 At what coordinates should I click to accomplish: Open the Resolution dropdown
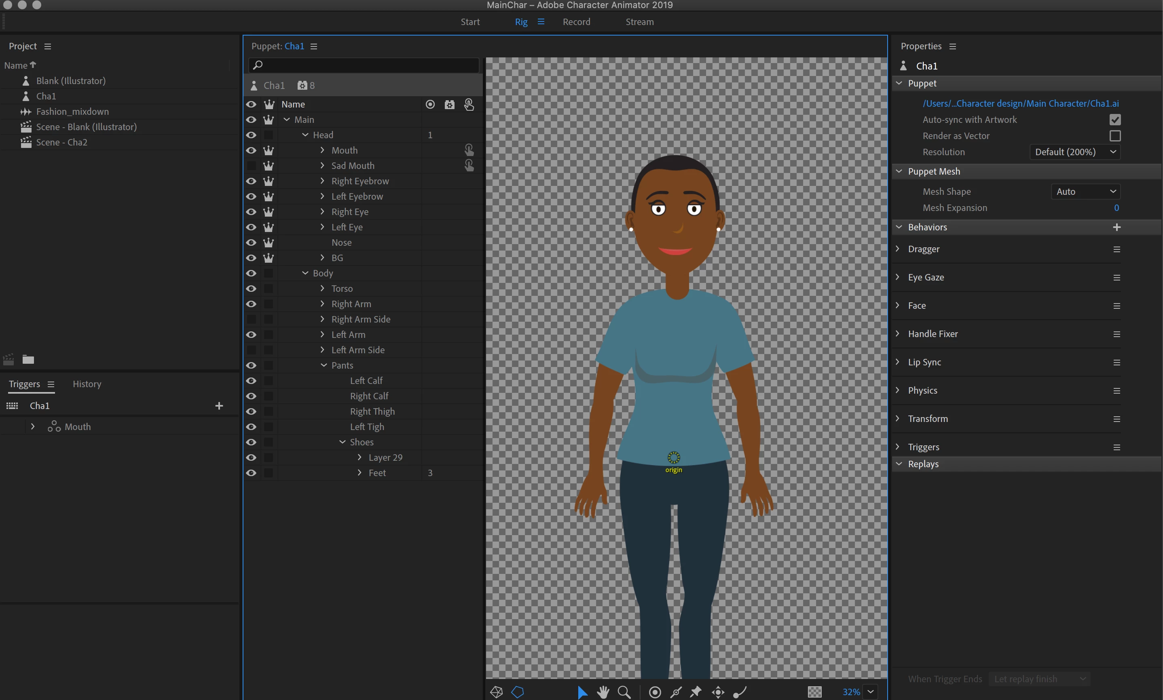click(x=1075, y=152)
